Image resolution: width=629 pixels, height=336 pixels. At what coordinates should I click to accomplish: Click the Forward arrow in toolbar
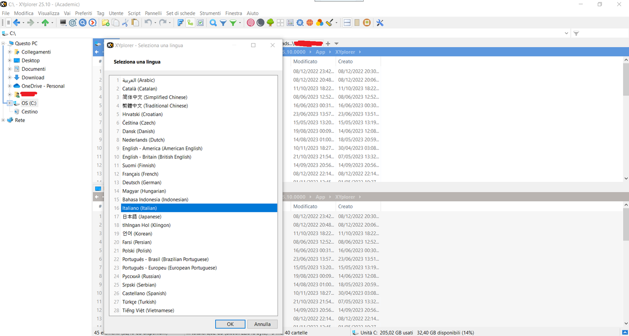pyautogui.click(x=30, y=23)
